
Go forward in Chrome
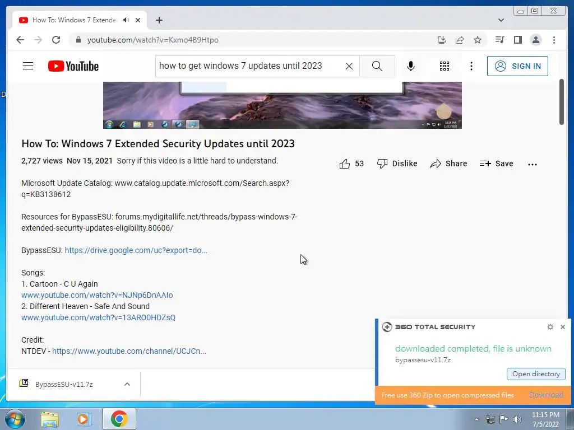tap(38, 40)
